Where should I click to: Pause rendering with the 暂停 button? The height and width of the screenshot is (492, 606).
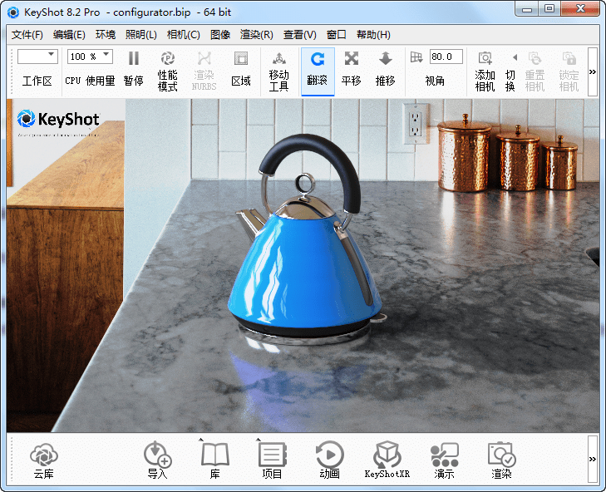(x=133, y=69)
